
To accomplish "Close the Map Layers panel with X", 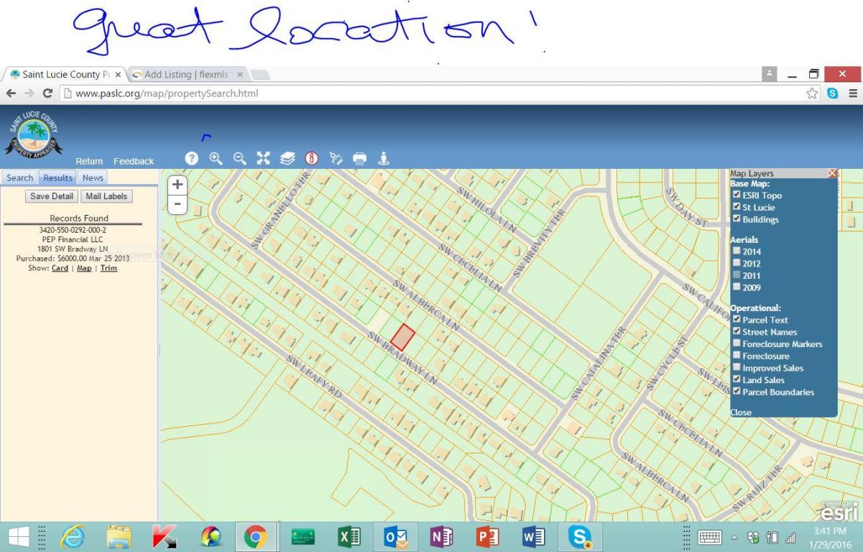I will pos(833,173).
